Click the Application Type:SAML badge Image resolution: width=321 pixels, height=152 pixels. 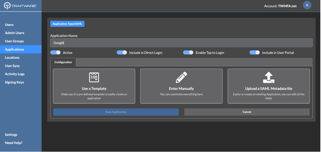(x=67, y=24)
